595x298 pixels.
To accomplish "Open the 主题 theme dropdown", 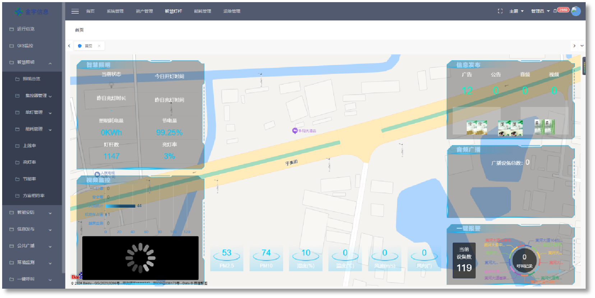I will point(516,11).
